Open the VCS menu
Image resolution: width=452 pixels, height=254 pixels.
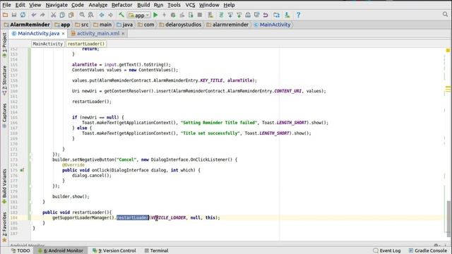(190, 5)
